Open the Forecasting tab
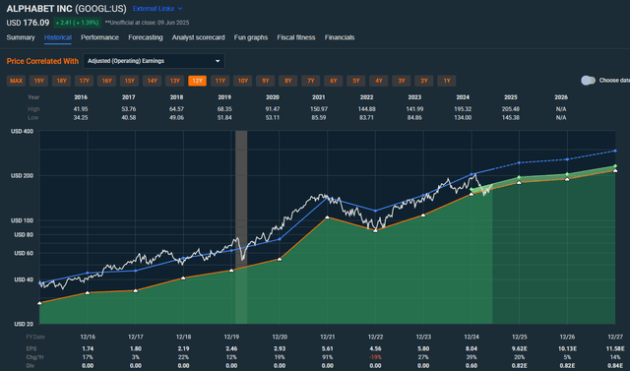Screen dimensions: 630x371 pyautogui.click(x=146, y=37)
